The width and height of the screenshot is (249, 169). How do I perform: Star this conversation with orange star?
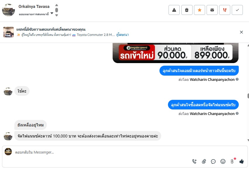point(200,10)
